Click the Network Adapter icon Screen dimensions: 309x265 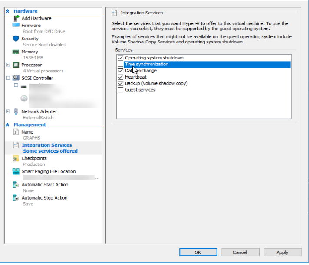tap(16, 111)
